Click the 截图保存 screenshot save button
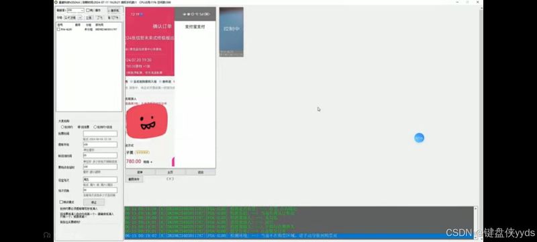 (x=134, y=179)
